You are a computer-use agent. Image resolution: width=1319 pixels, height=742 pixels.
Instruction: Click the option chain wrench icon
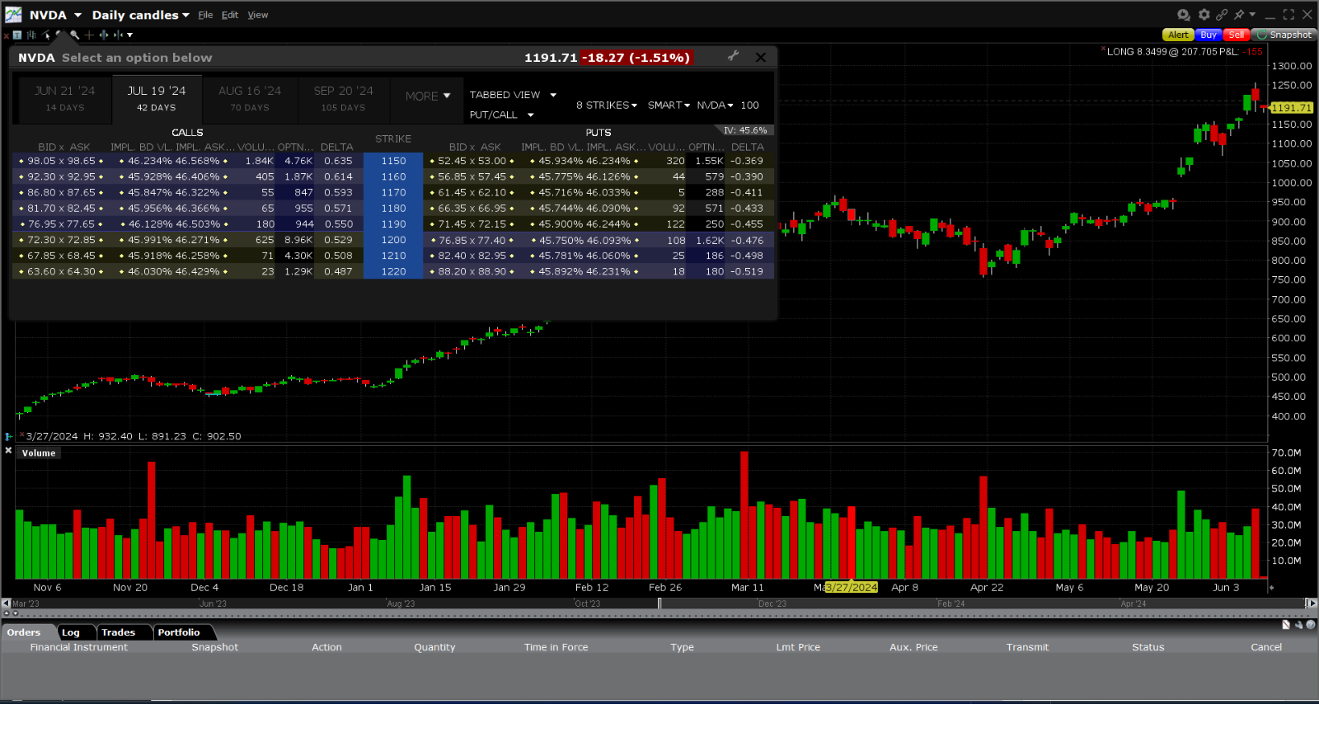tap(733, 57)
